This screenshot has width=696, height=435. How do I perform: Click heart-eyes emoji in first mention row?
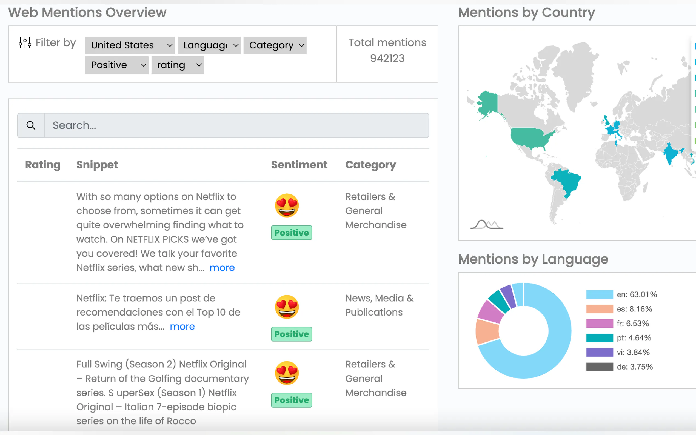pos(287,205)
